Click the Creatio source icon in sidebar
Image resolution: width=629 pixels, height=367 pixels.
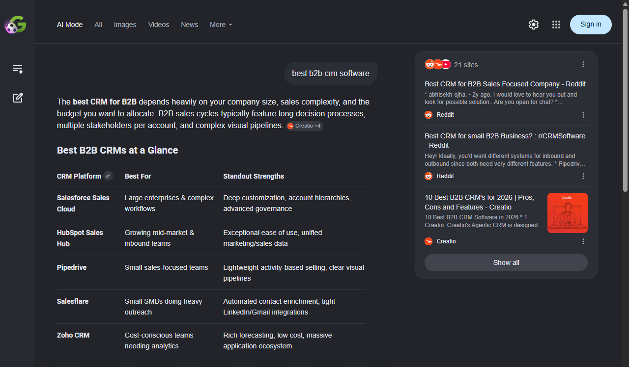point(429,241)
